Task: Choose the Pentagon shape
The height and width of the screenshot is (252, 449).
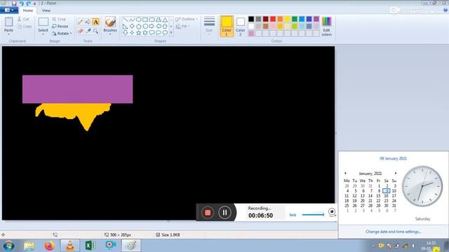Action: coord(139,27)
